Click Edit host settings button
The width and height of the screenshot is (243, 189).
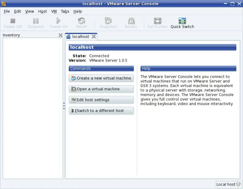pyautogui.click(x=101, y=100)
